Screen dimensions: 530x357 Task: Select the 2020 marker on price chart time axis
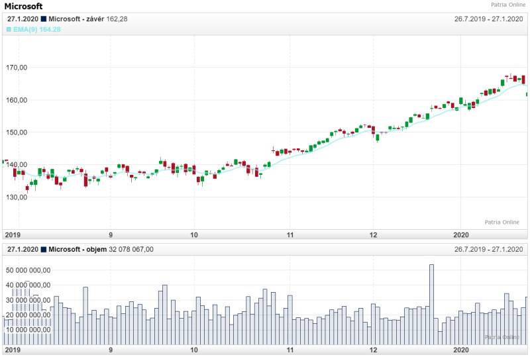point(460,234)
